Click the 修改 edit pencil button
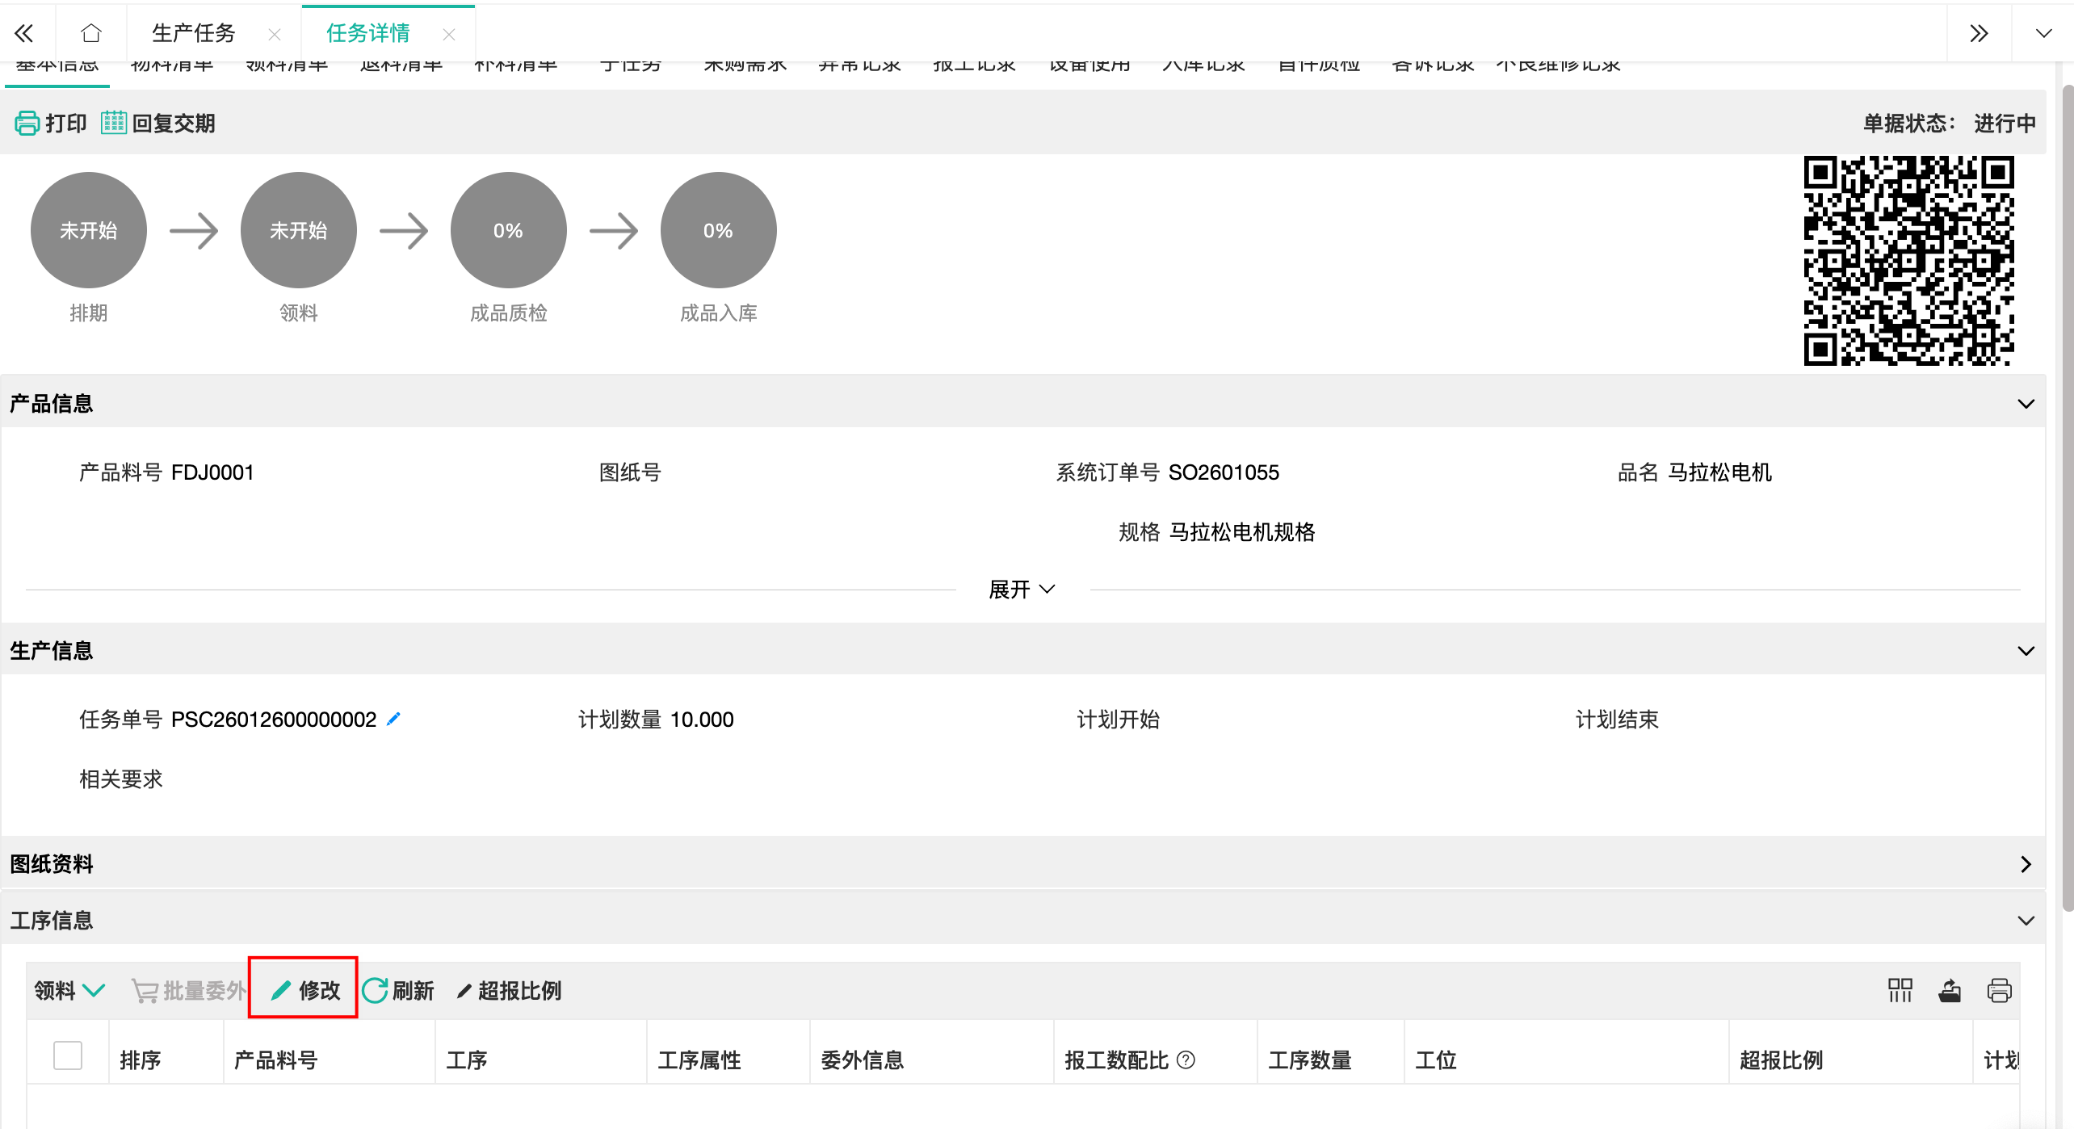This screenshot has width=2074, height=1129. click(304, 990)
